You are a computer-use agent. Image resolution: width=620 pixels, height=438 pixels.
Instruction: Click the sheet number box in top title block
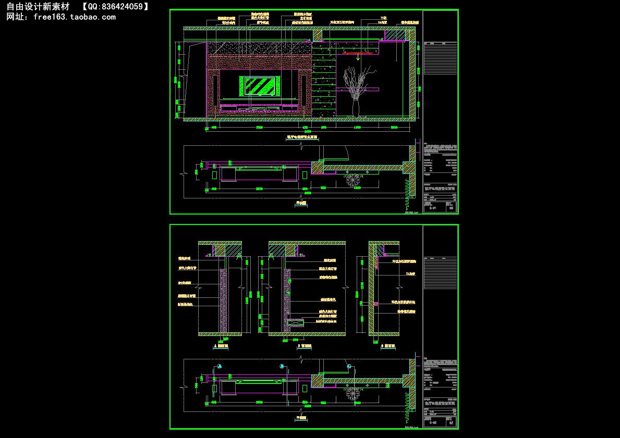point(440,207)
